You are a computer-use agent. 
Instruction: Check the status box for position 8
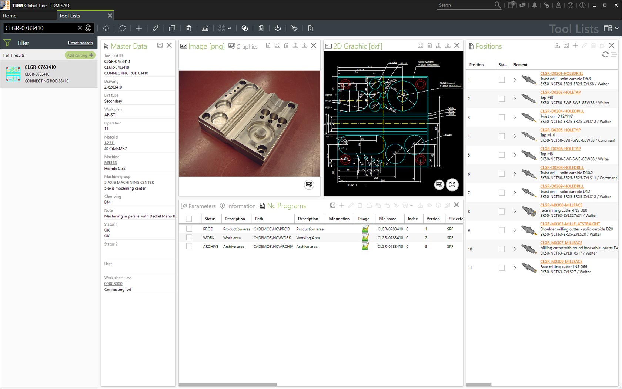pos(502,211)
